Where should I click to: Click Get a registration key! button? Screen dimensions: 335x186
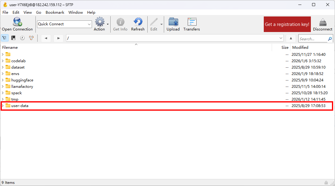click(x=287, y=24)
